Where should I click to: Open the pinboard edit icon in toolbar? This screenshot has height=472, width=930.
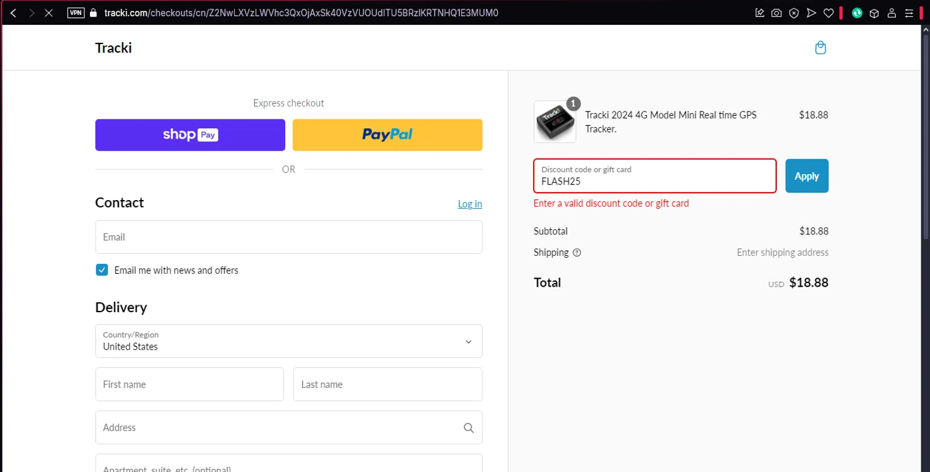(x=759, y=12)
